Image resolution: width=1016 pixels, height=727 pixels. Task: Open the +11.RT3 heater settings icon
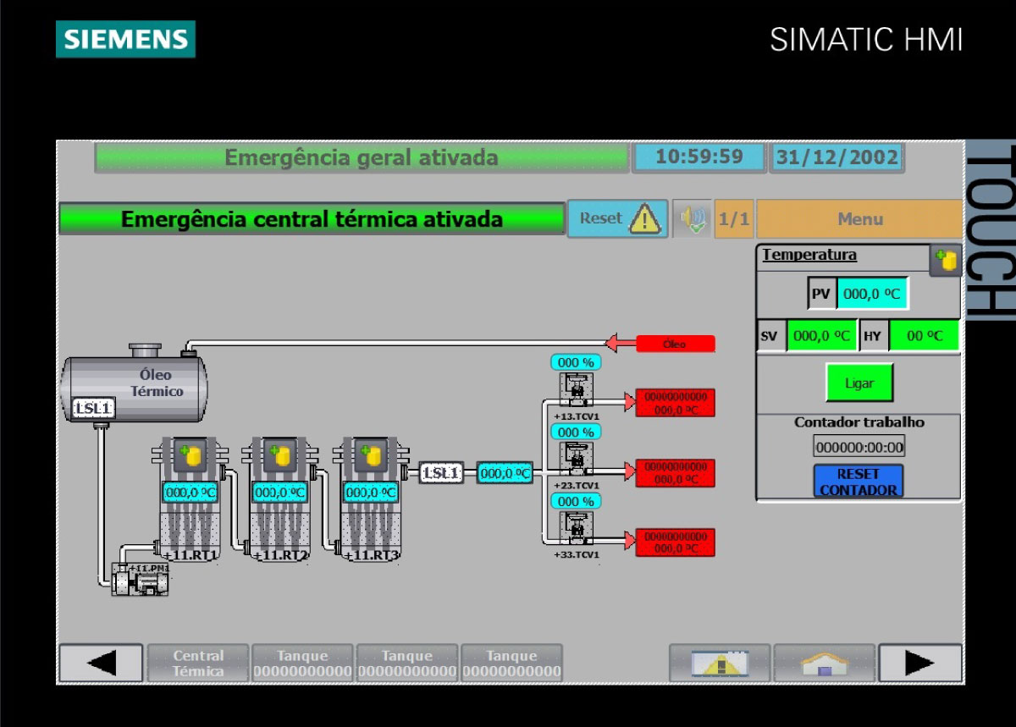click(x=371, y=456)
